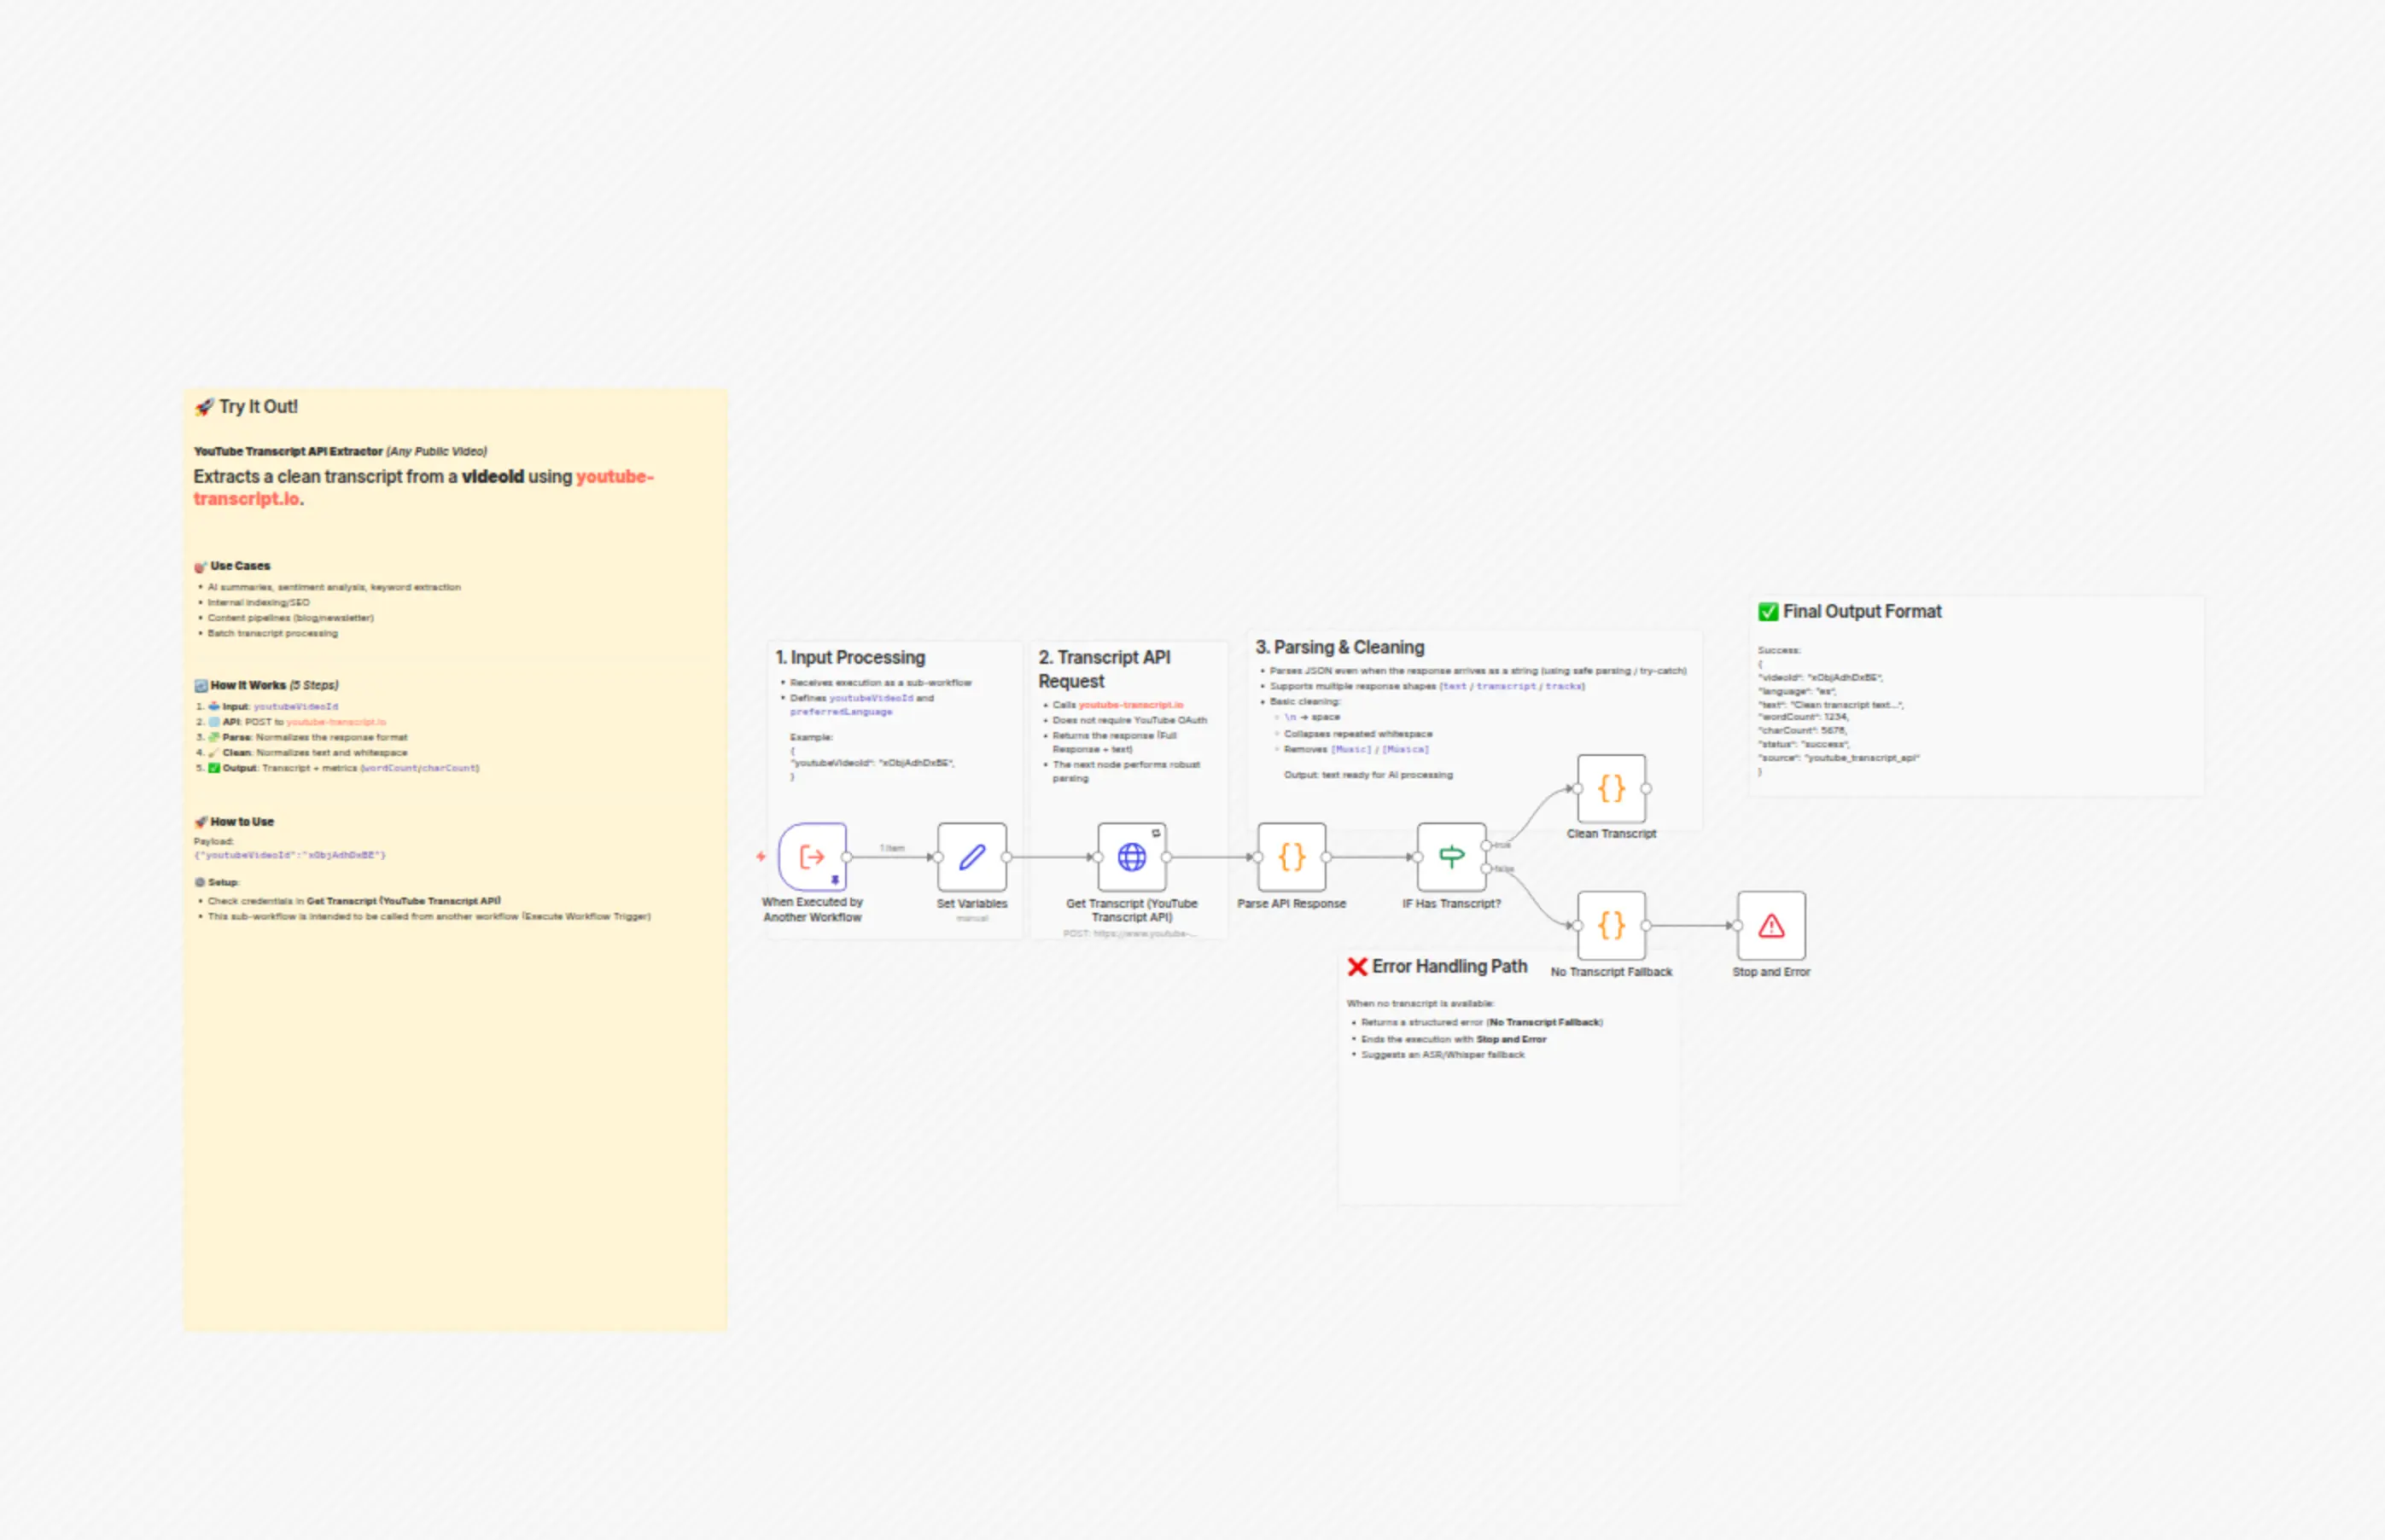Click Clean Transcript node's output connector

point(1646,788)
